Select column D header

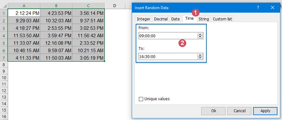(x=115, y=6)
